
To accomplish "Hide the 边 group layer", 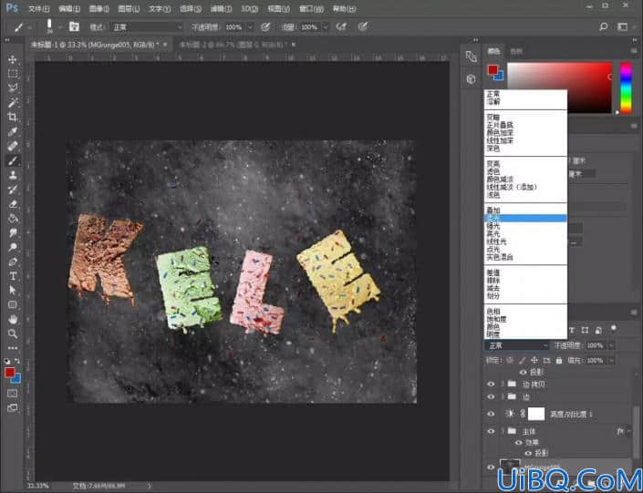I will click(x=491, y=396).
